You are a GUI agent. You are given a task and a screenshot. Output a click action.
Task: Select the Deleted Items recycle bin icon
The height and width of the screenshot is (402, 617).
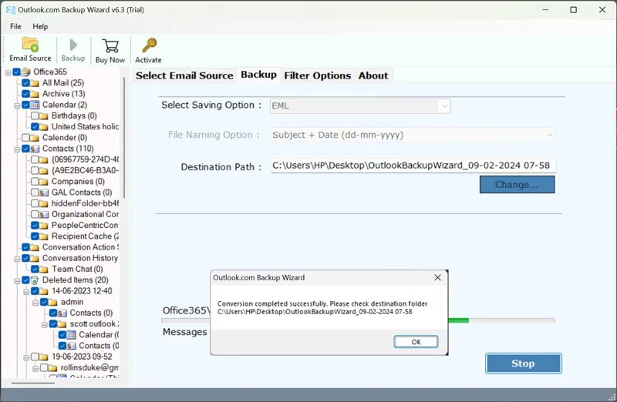(x=35, y=280)
